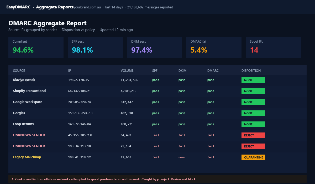Click the NONE badge for Shopify Transactional
Screen dimensions: 315x184
[x=253, y=91]
